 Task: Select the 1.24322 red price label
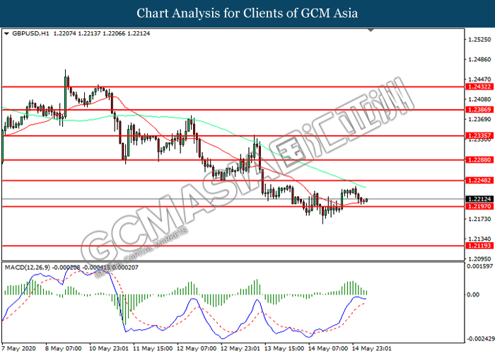point(479,86)
